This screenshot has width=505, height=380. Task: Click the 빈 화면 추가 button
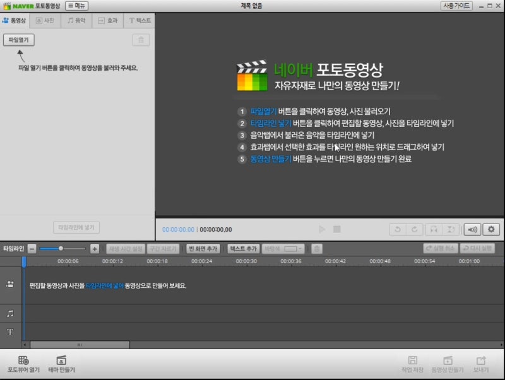pyautogui.click(x=203, y=249)
